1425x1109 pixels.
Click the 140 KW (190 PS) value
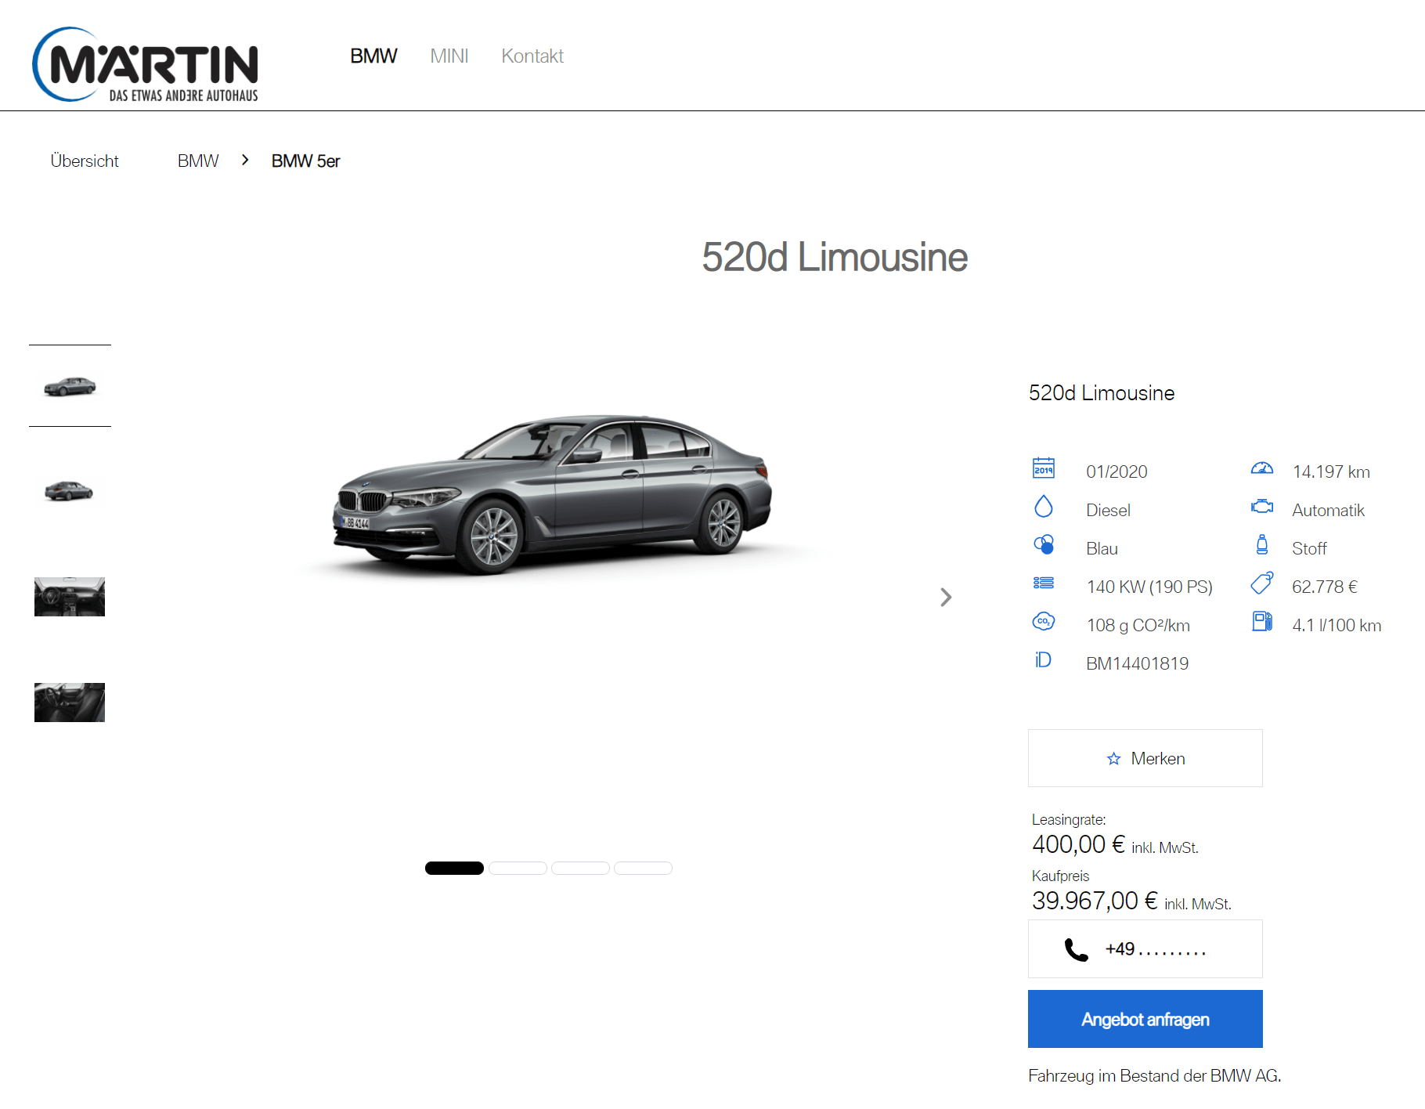click(1149, 587)
